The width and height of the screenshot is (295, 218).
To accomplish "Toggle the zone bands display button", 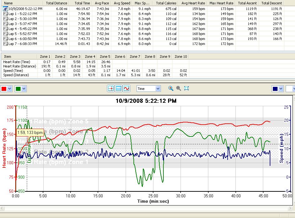I will click(118, 88).
